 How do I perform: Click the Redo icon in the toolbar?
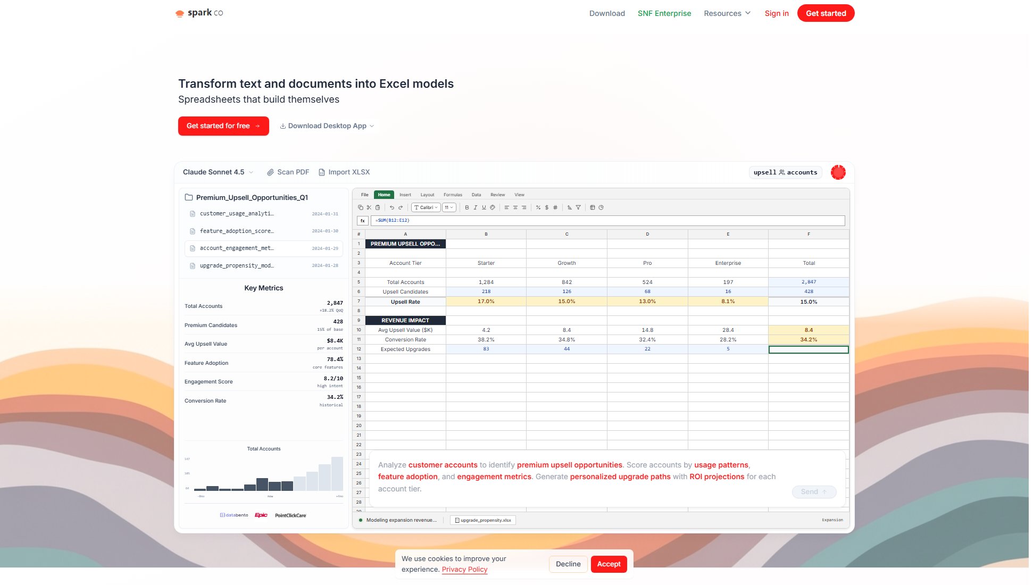(x=401, y=207)
